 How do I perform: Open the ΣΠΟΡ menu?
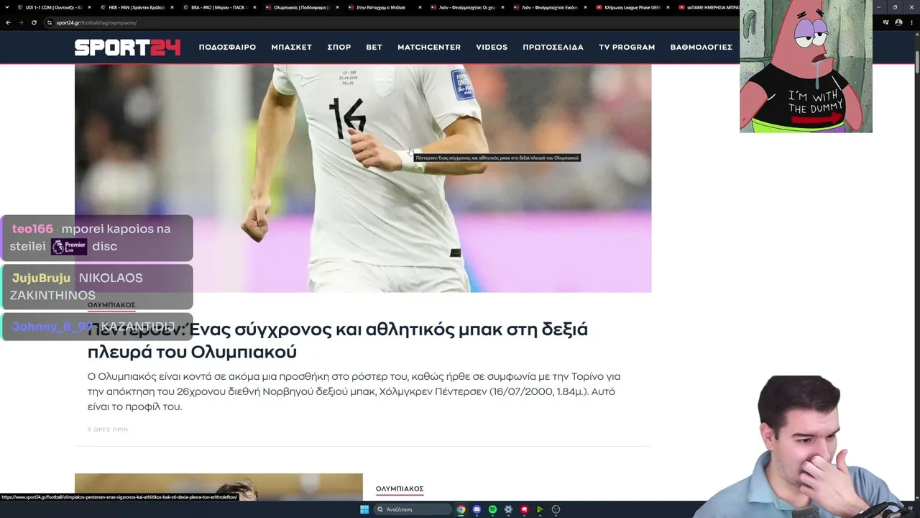tap(339, 47)
